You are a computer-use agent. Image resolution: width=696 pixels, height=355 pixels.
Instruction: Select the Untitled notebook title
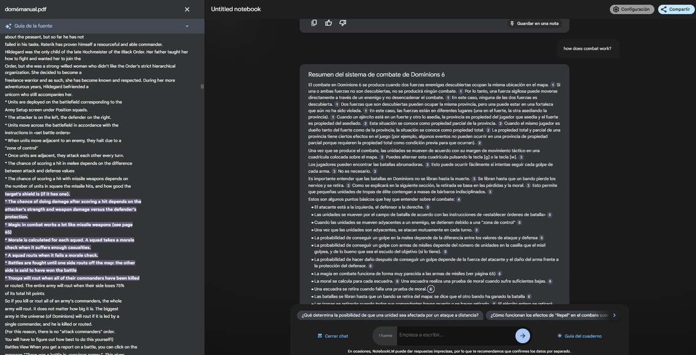tap(236, 9)
